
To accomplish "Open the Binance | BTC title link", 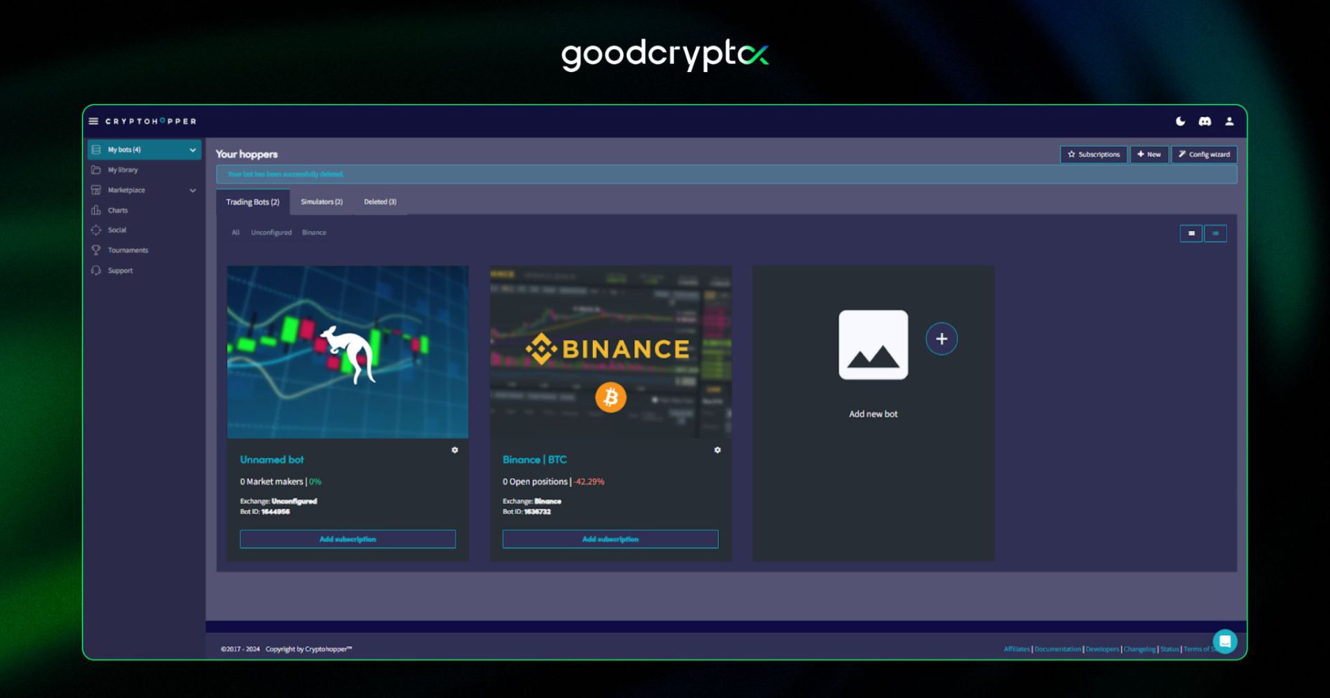I will point(535,460).
